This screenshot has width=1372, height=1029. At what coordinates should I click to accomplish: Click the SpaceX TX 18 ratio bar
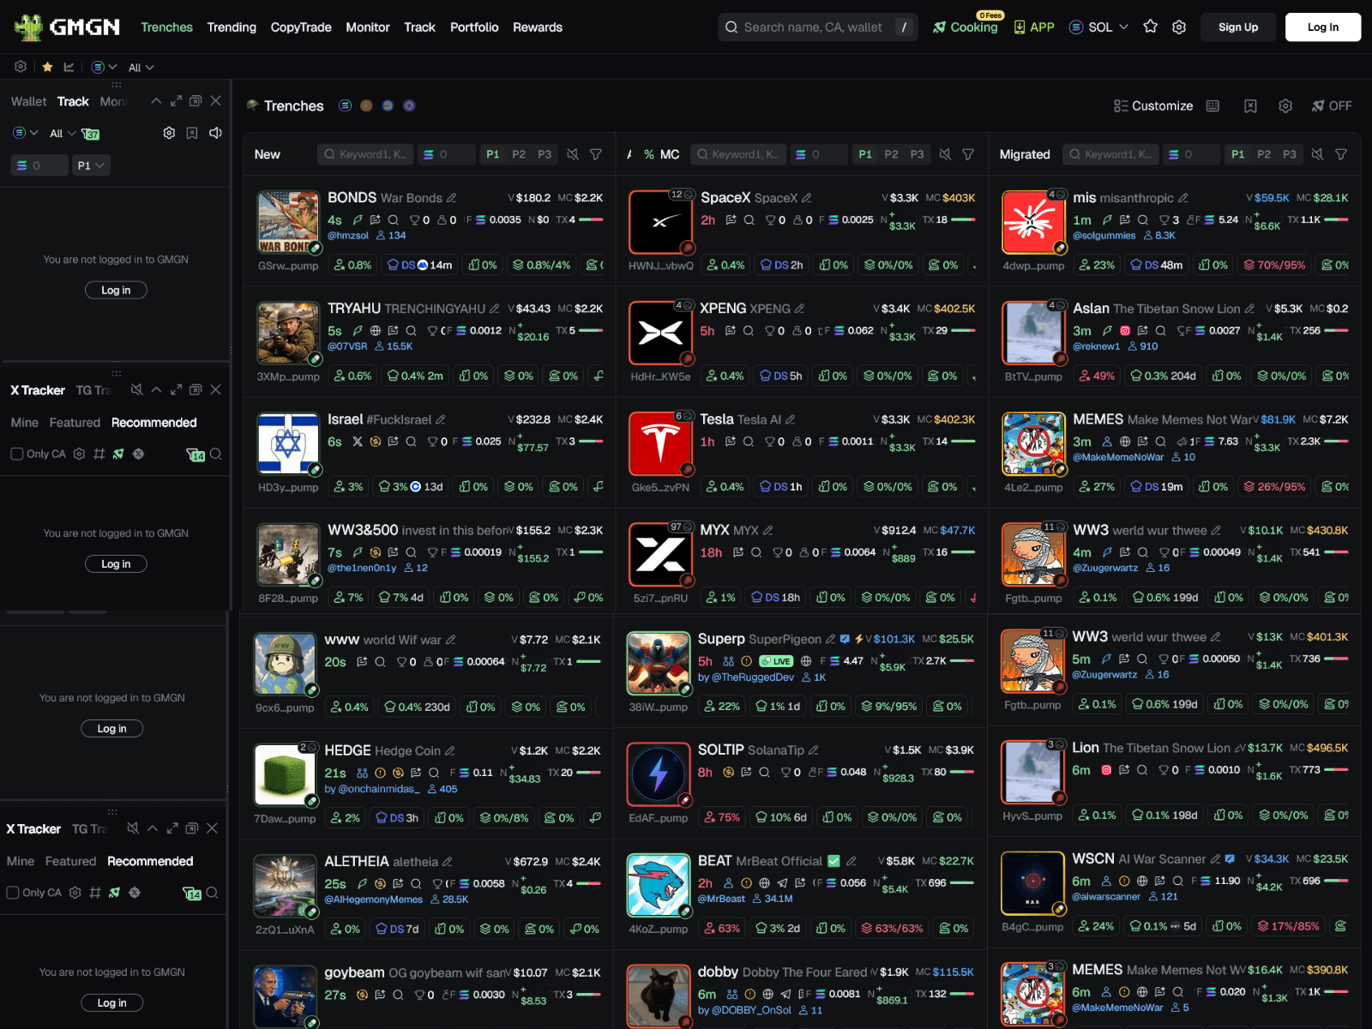point(963,220)
